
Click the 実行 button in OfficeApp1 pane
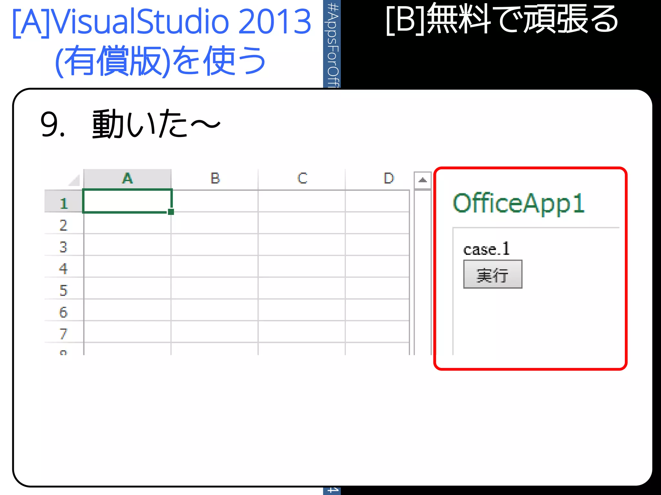click(493, 274)
